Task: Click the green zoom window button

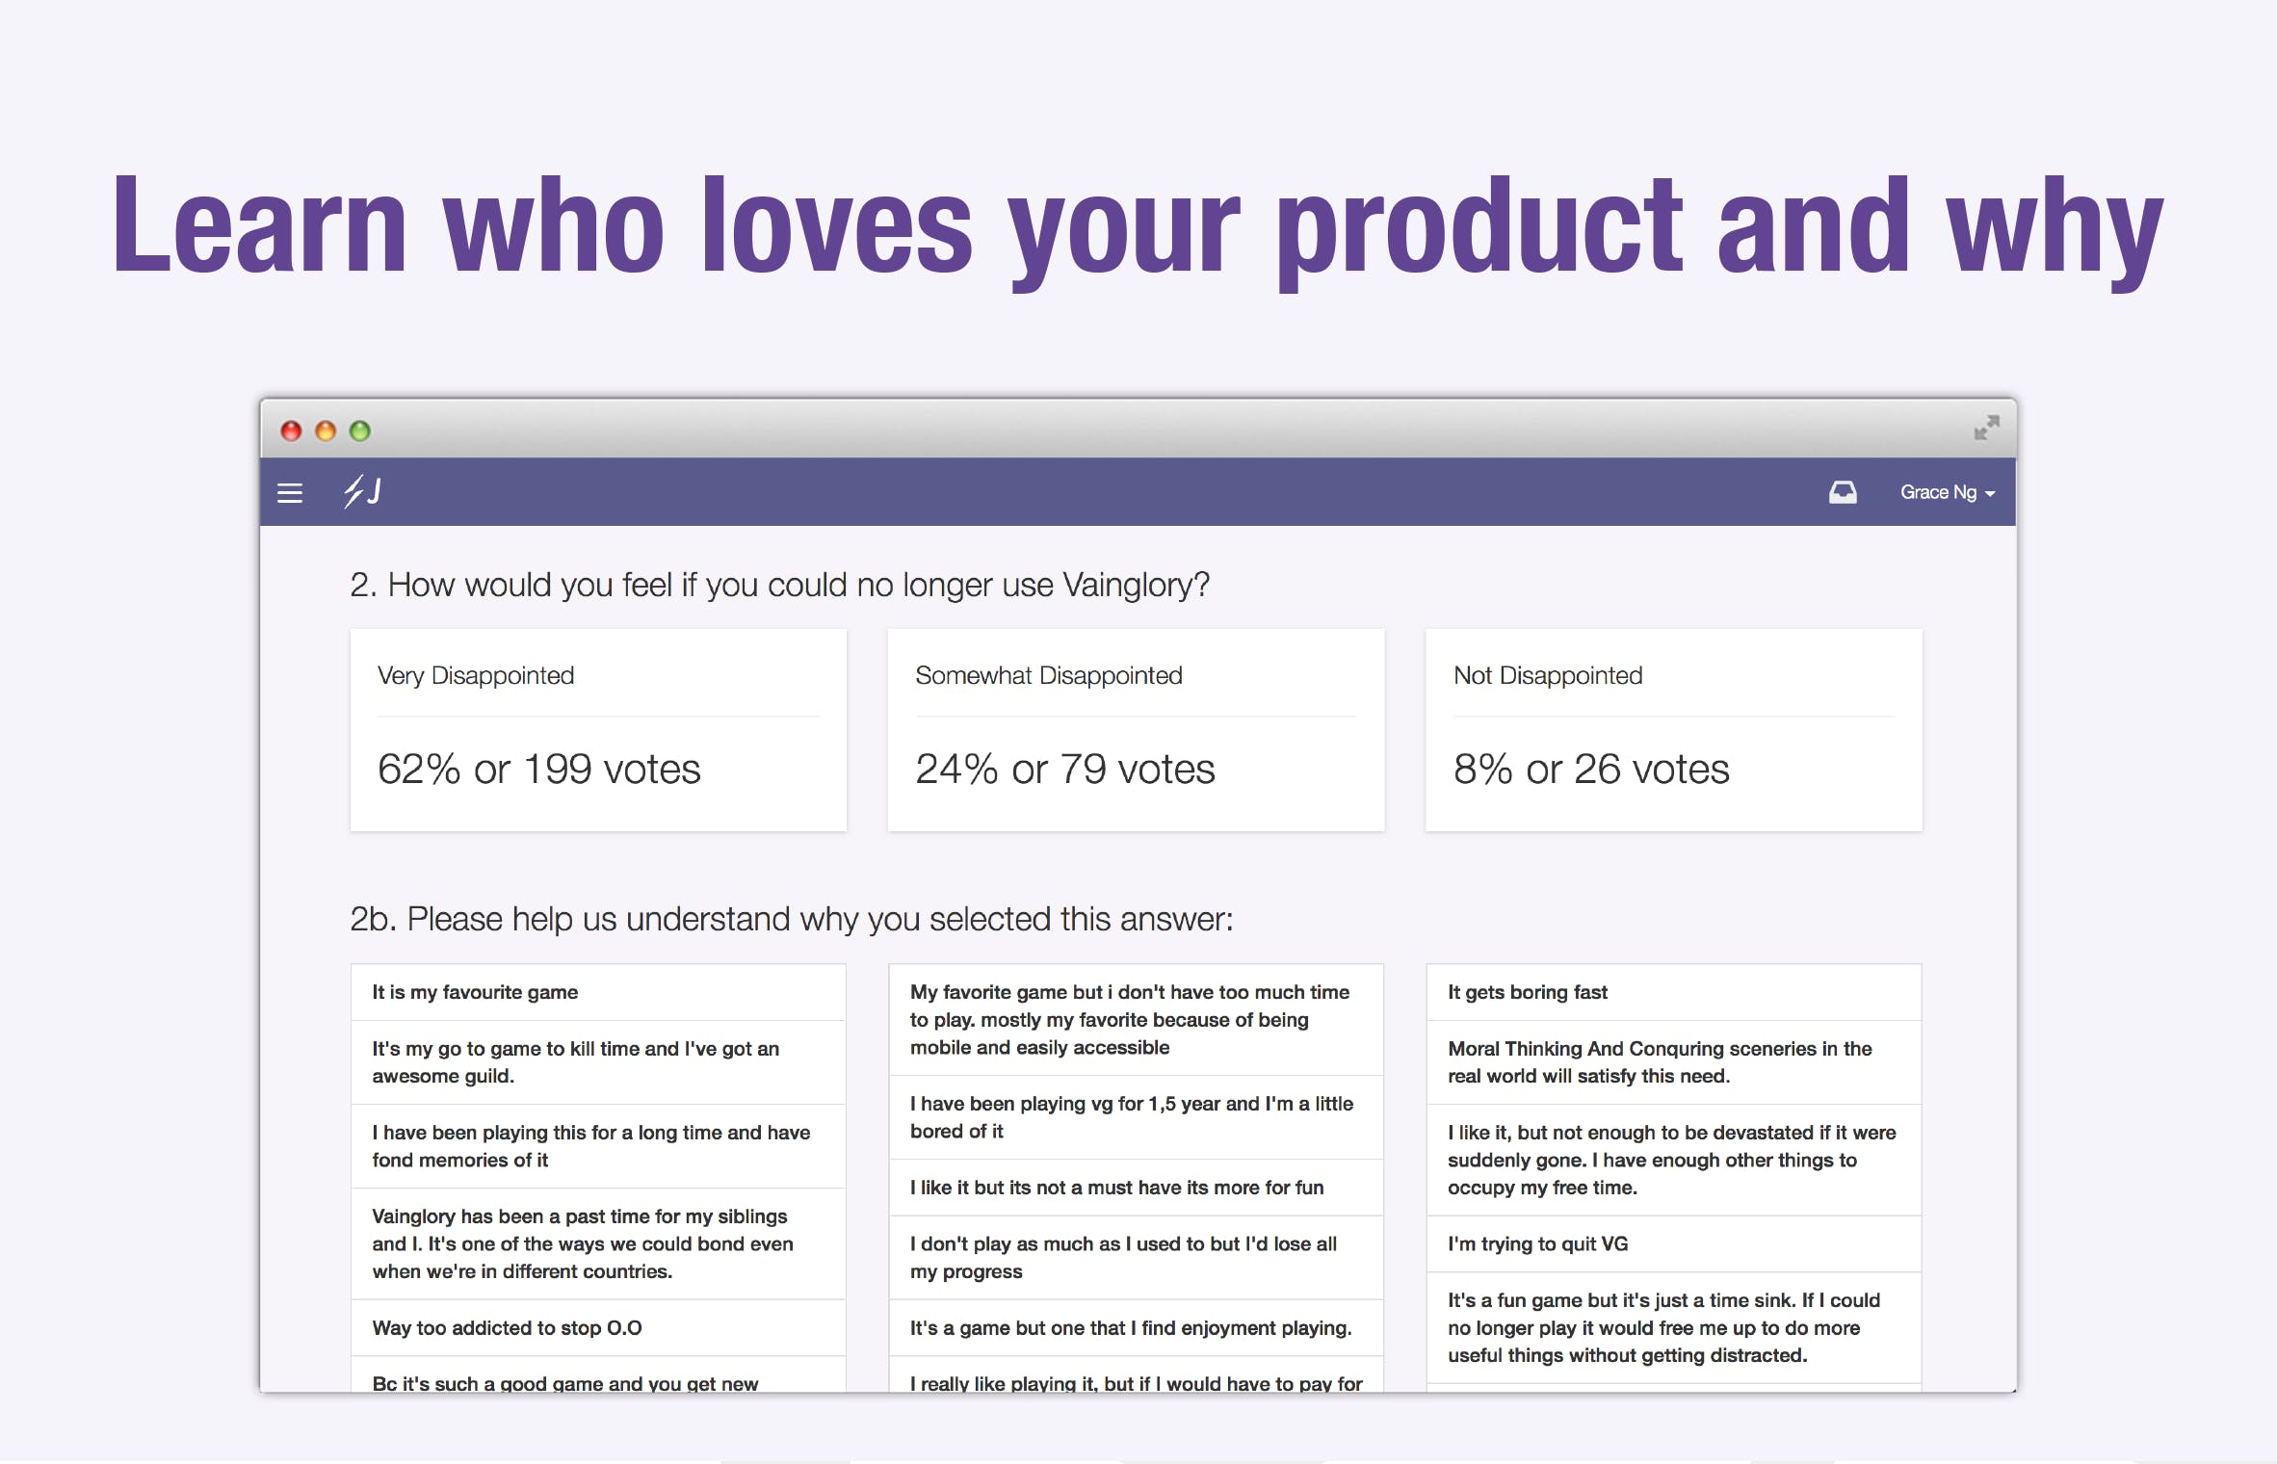Action: pyautogui.click(x=360, y=431)
